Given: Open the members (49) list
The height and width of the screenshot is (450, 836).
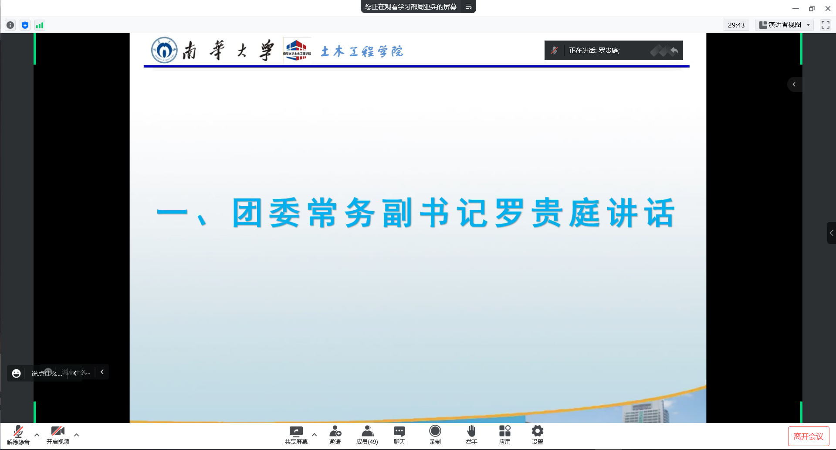Looking at the screenshot, I should pos(367,435).
